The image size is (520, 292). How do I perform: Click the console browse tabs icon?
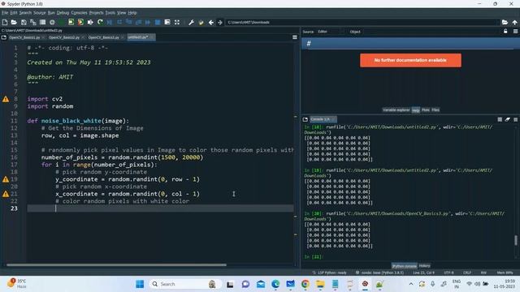coord(305,119)
